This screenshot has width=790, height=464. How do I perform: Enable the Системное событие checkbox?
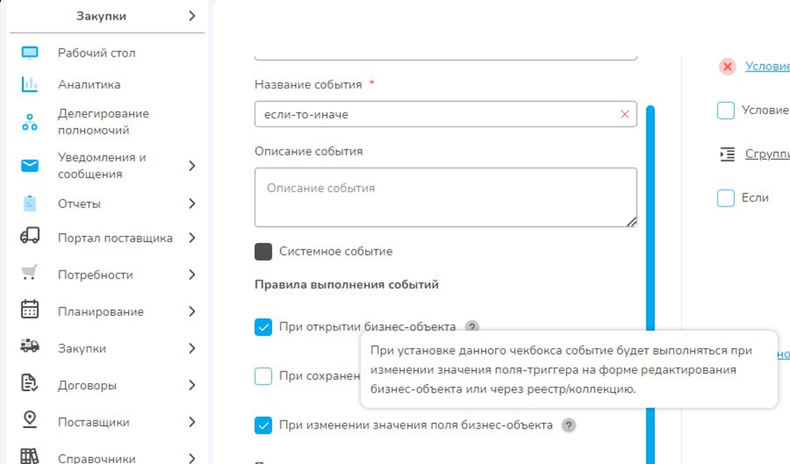tap(263, 251)
